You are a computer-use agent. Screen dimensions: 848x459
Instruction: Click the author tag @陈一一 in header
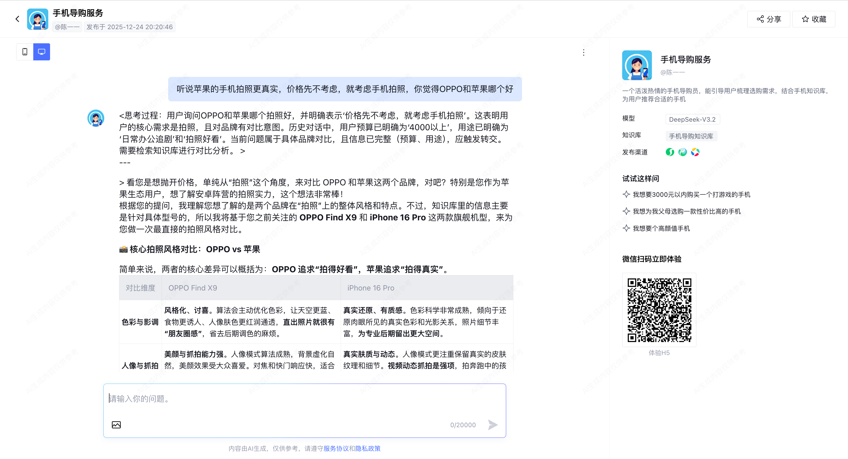click(67, 27)
